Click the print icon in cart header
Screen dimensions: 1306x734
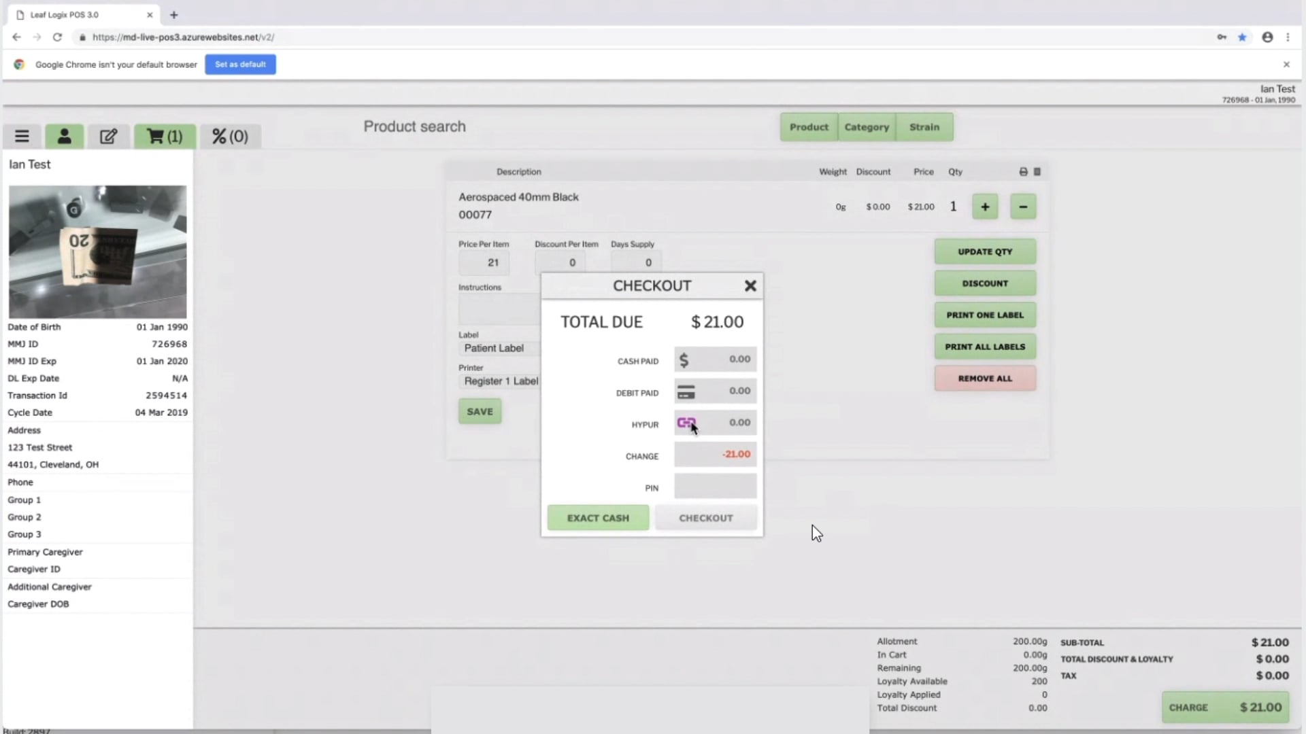pos(1023,172)
